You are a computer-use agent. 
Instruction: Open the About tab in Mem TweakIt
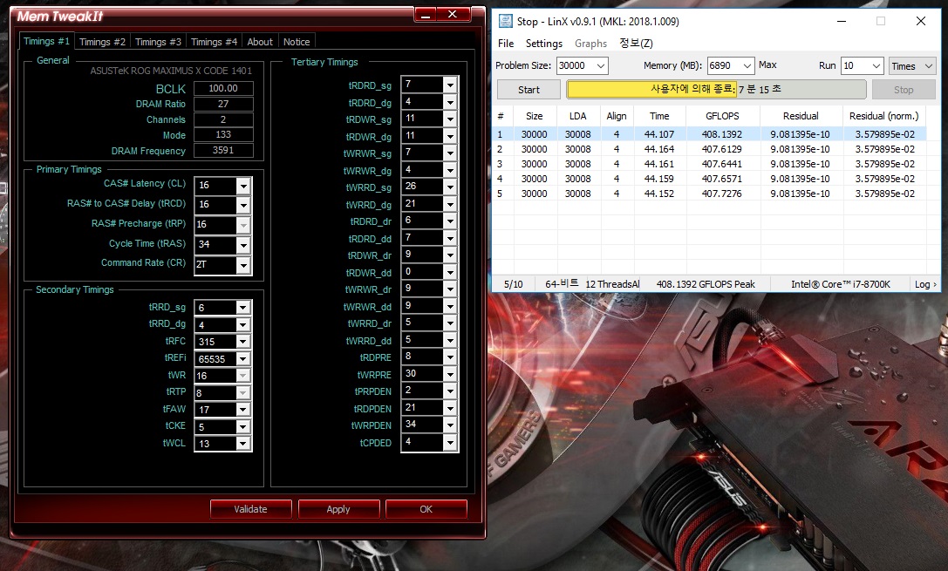[x=260, y=42]
